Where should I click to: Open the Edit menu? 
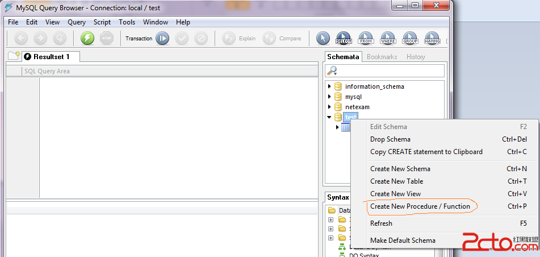point(32,22)
